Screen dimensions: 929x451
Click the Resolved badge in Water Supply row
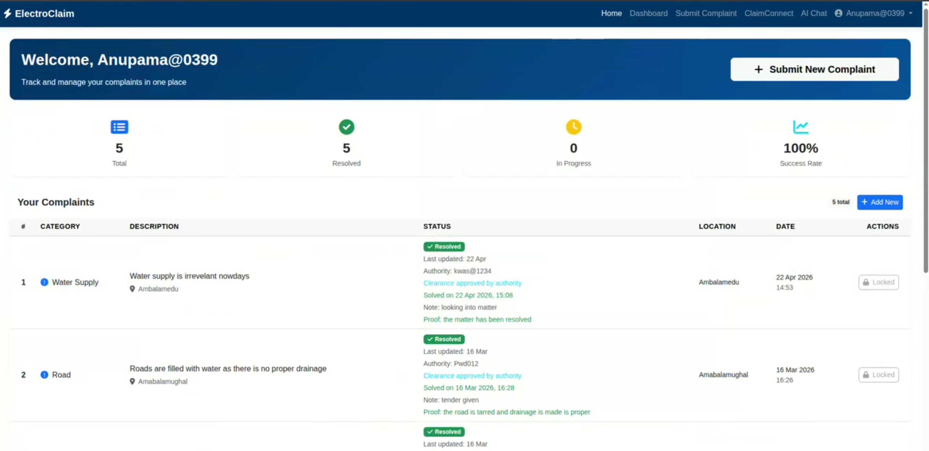tap(444, 246)
